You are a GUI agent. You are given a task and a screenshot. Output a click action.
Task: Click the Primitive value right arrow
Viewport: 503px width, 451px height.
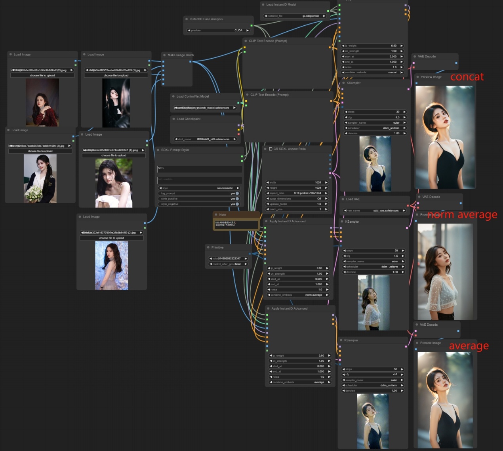[x=246, y=258]
